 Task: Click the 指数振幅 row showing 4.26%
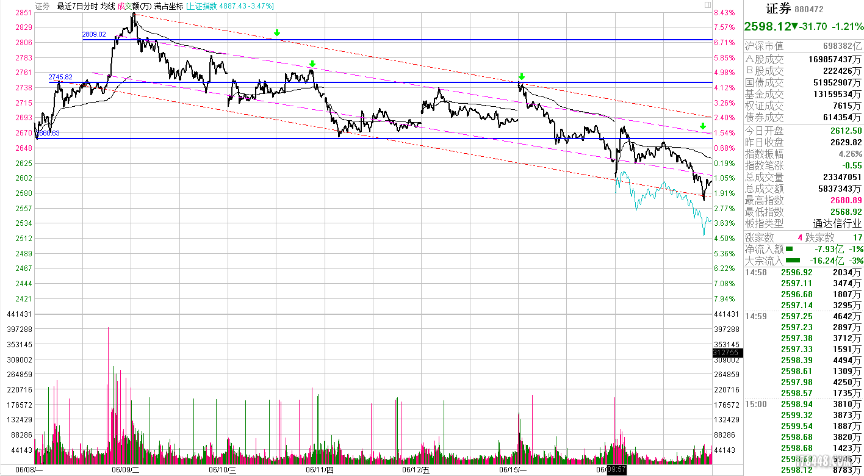click(804, 154)
